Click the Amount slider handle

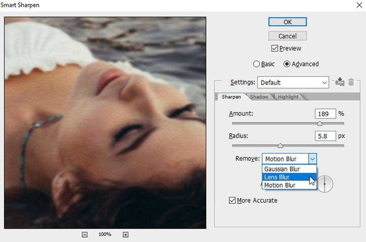click(320, 124)
